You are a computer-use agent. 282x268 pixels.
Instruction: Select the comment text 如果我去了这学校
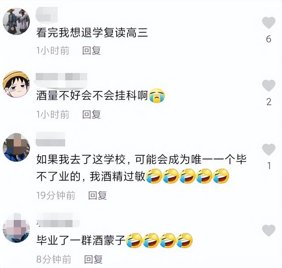point(81,159)
